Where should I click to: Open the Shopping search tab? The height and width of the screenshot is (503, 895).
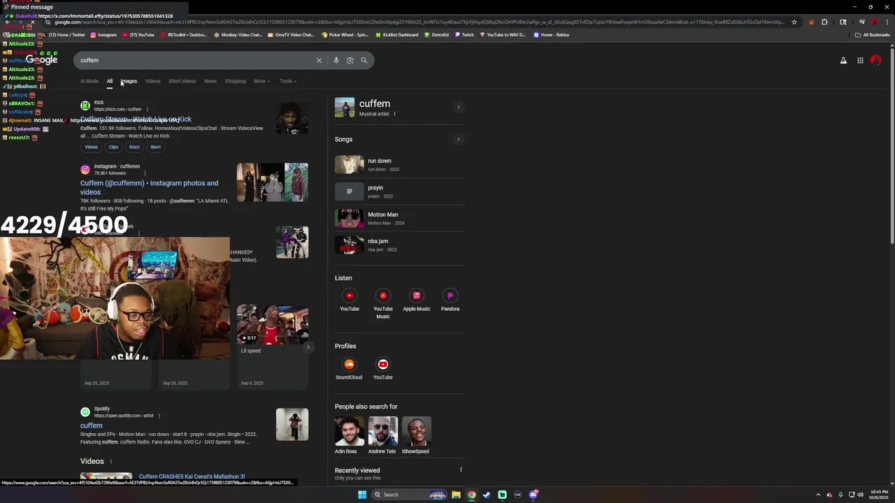pos(235,81)
